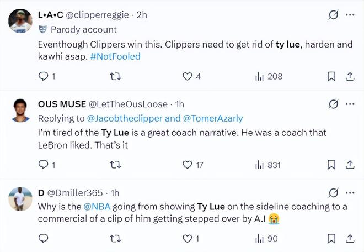
Task: Visit the @TomerAzarly profile mention
Action: click(213, 118)
